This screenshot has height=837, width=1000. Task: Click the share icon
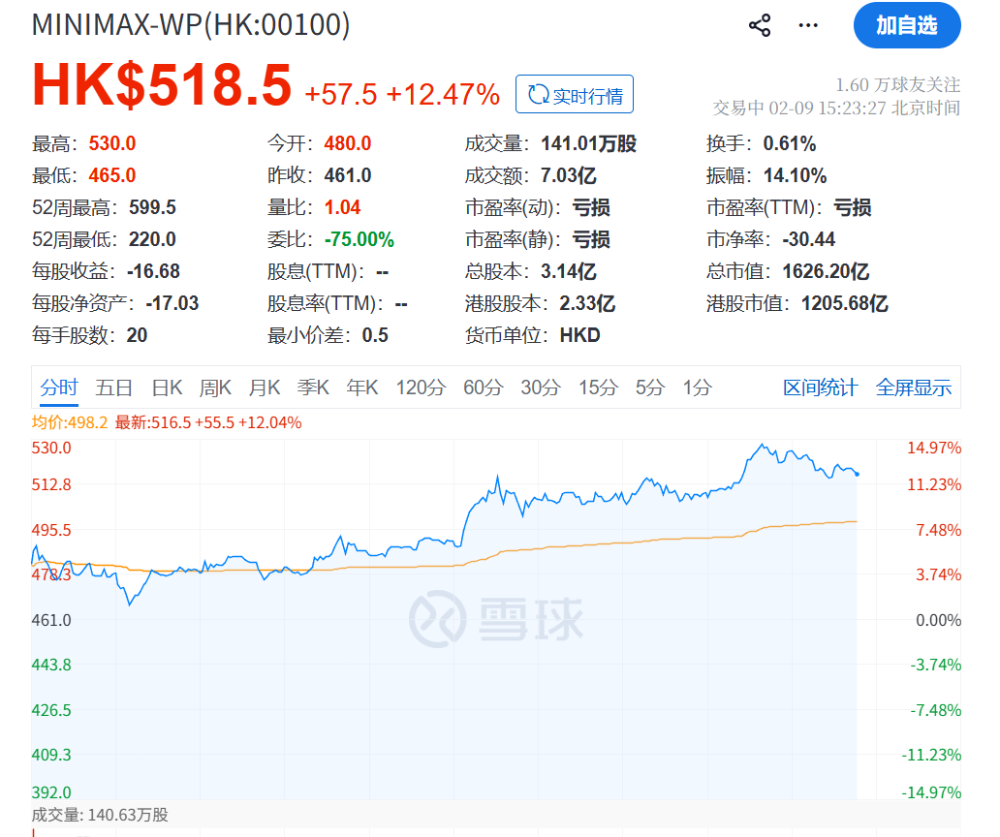(x=761, y=26)
